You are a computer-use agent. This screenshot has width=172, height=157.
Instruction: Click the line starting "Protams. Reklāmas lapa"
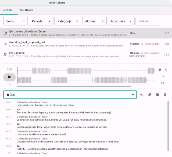(x=64, y=112)
